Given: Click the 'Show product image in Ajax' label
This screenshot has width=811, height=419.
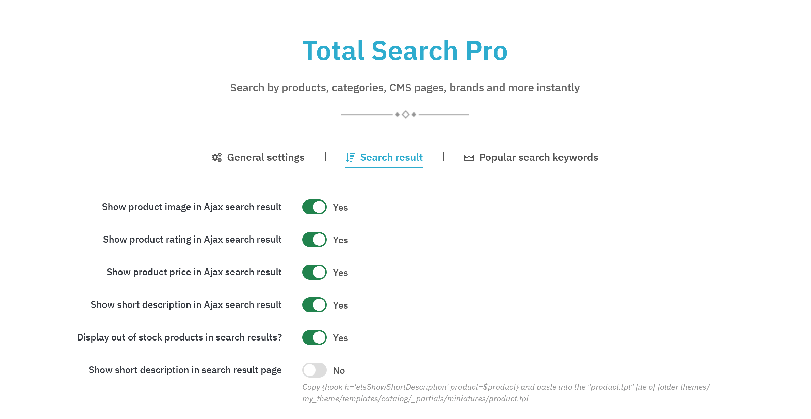Looking at the screenshot, I should (192, 207).
